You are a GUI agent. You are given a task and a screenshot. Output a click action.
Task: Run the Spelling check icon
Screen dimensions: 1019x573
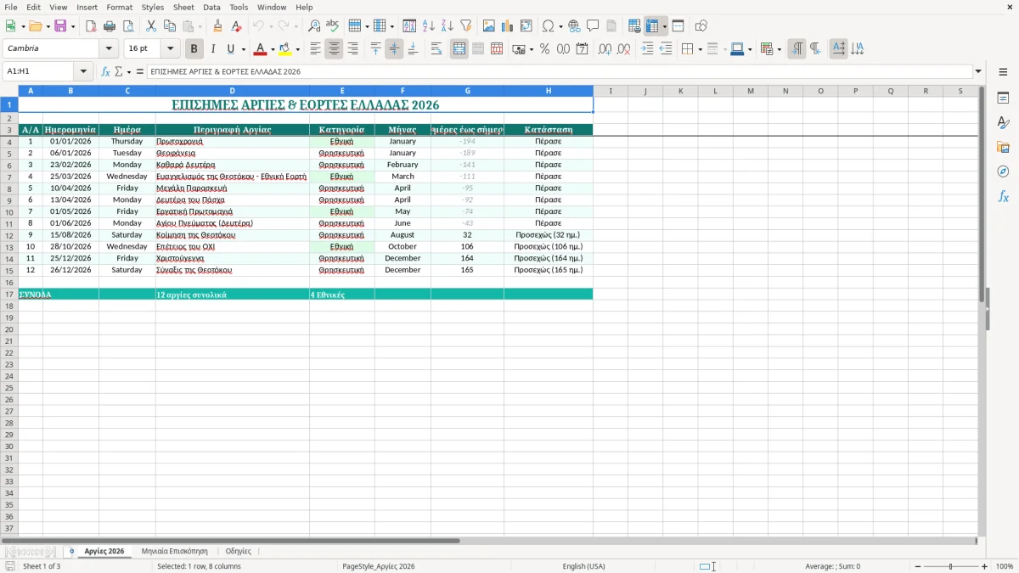tap(333, 26)
